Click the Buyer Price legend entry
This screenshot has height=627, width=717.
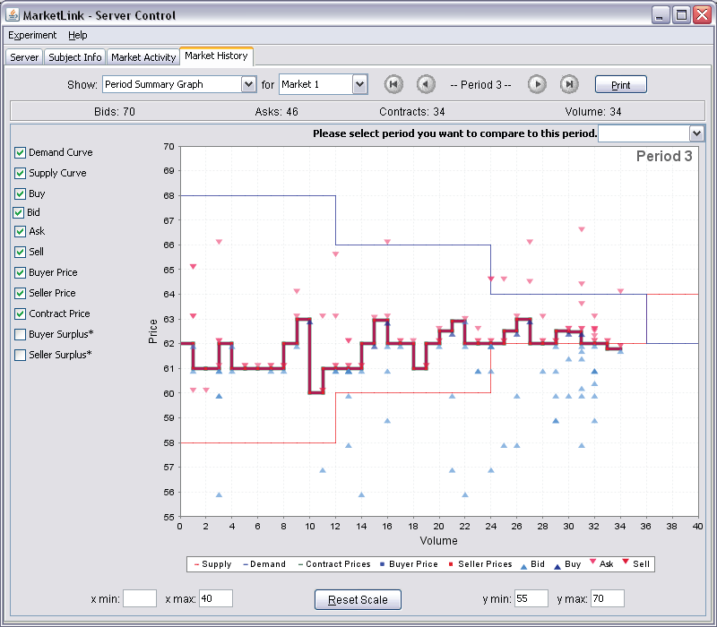(x=409, y=564)
